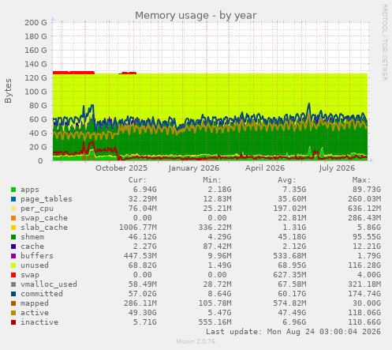Click the "page_tables" legend label
Image resolution: width=392 pixels, height=350 pixels.
pos(47,199)
